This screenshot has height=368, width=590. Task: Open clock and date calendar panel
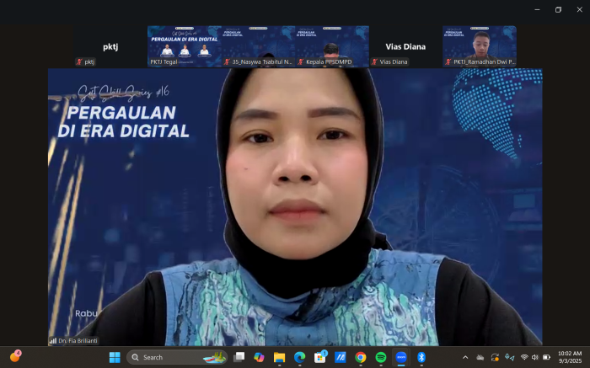[x=569, y=357]
